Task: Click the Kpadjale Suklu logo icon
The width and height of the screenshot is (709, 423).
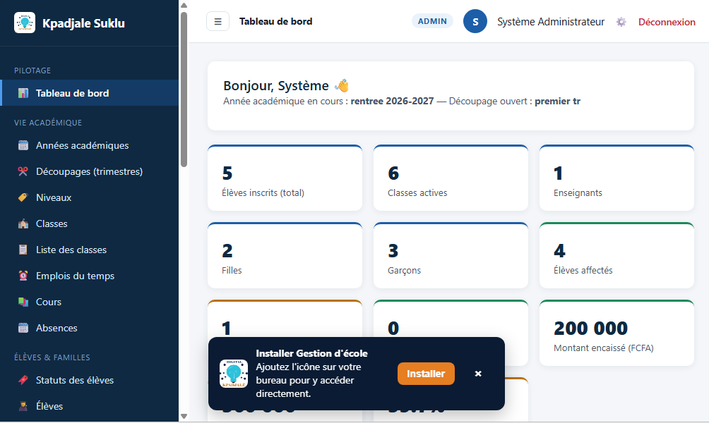Action: coord(25,23)
